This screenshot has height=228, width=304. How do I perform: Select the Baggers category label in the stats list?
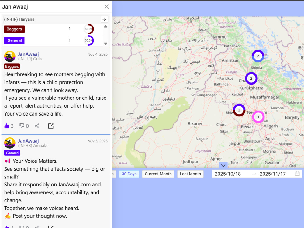14,29
